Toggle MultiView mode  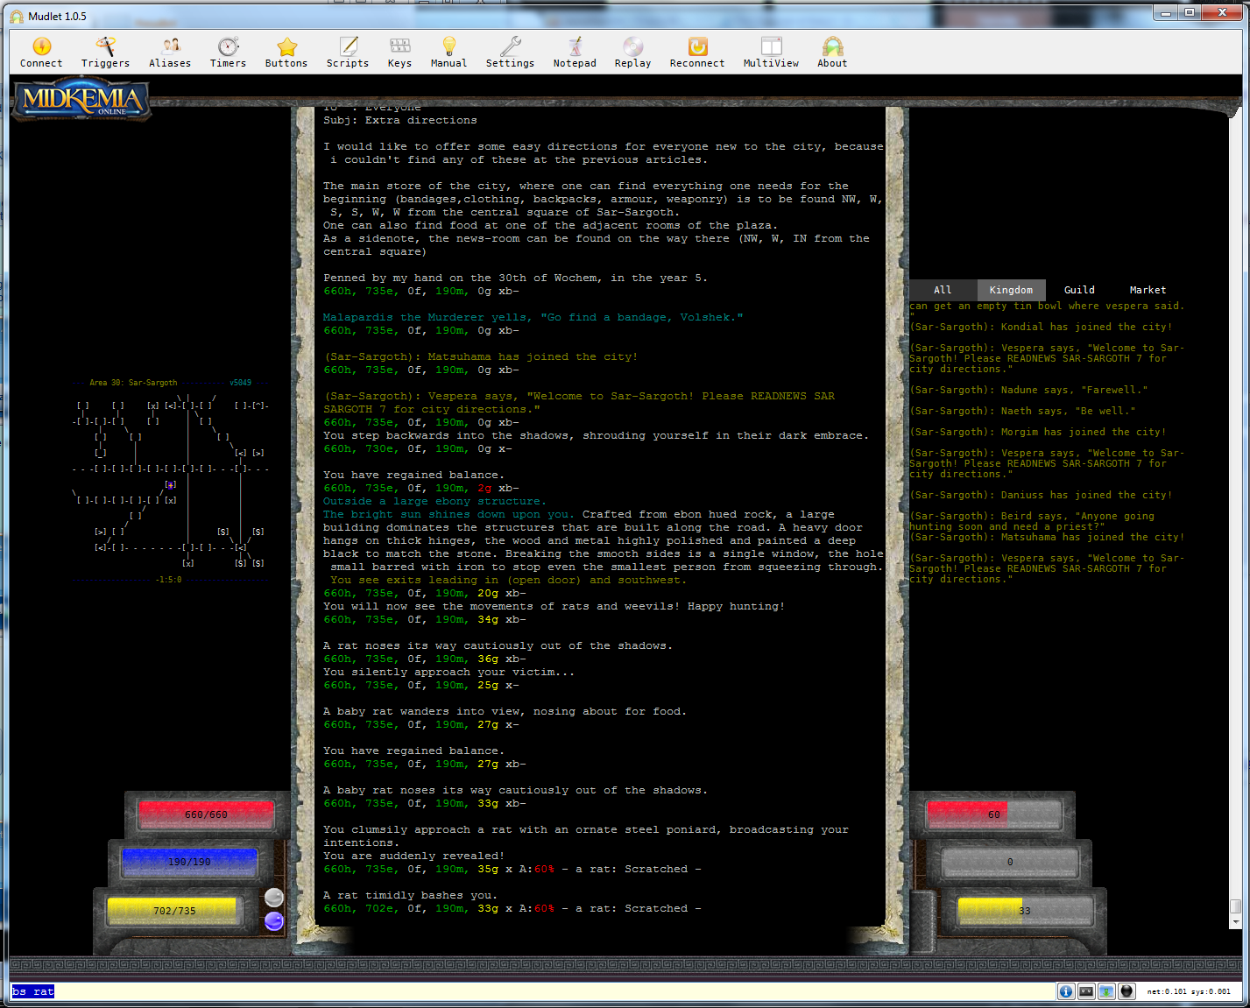(771, 53)
